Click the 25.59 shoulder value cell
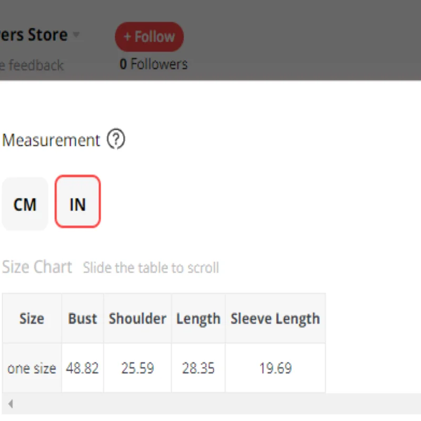 [137, 368]
